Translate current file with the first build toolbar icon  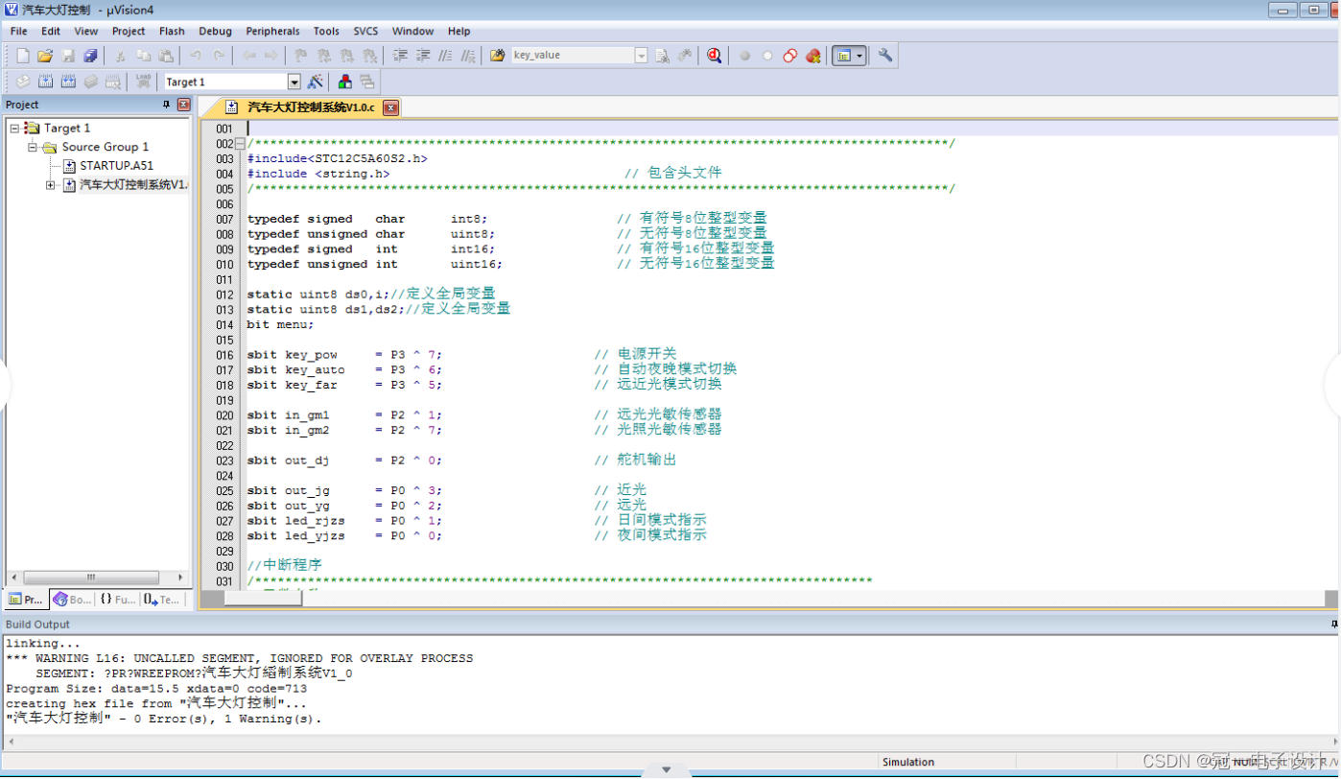(22, 82)
